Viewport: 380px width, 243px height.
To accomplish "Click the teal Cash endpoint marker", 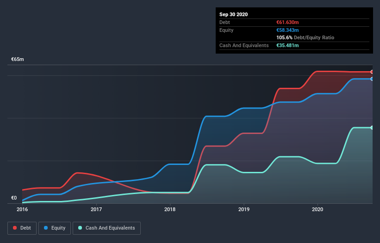I will [x=372, y=128].
